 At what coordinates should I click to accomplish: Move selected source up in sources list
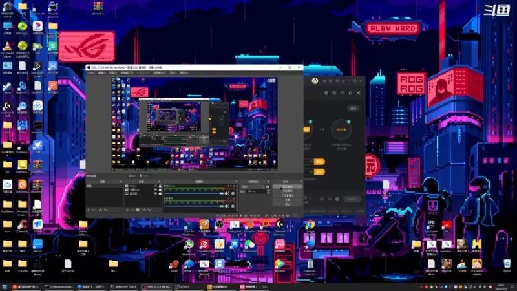point(144,210)
